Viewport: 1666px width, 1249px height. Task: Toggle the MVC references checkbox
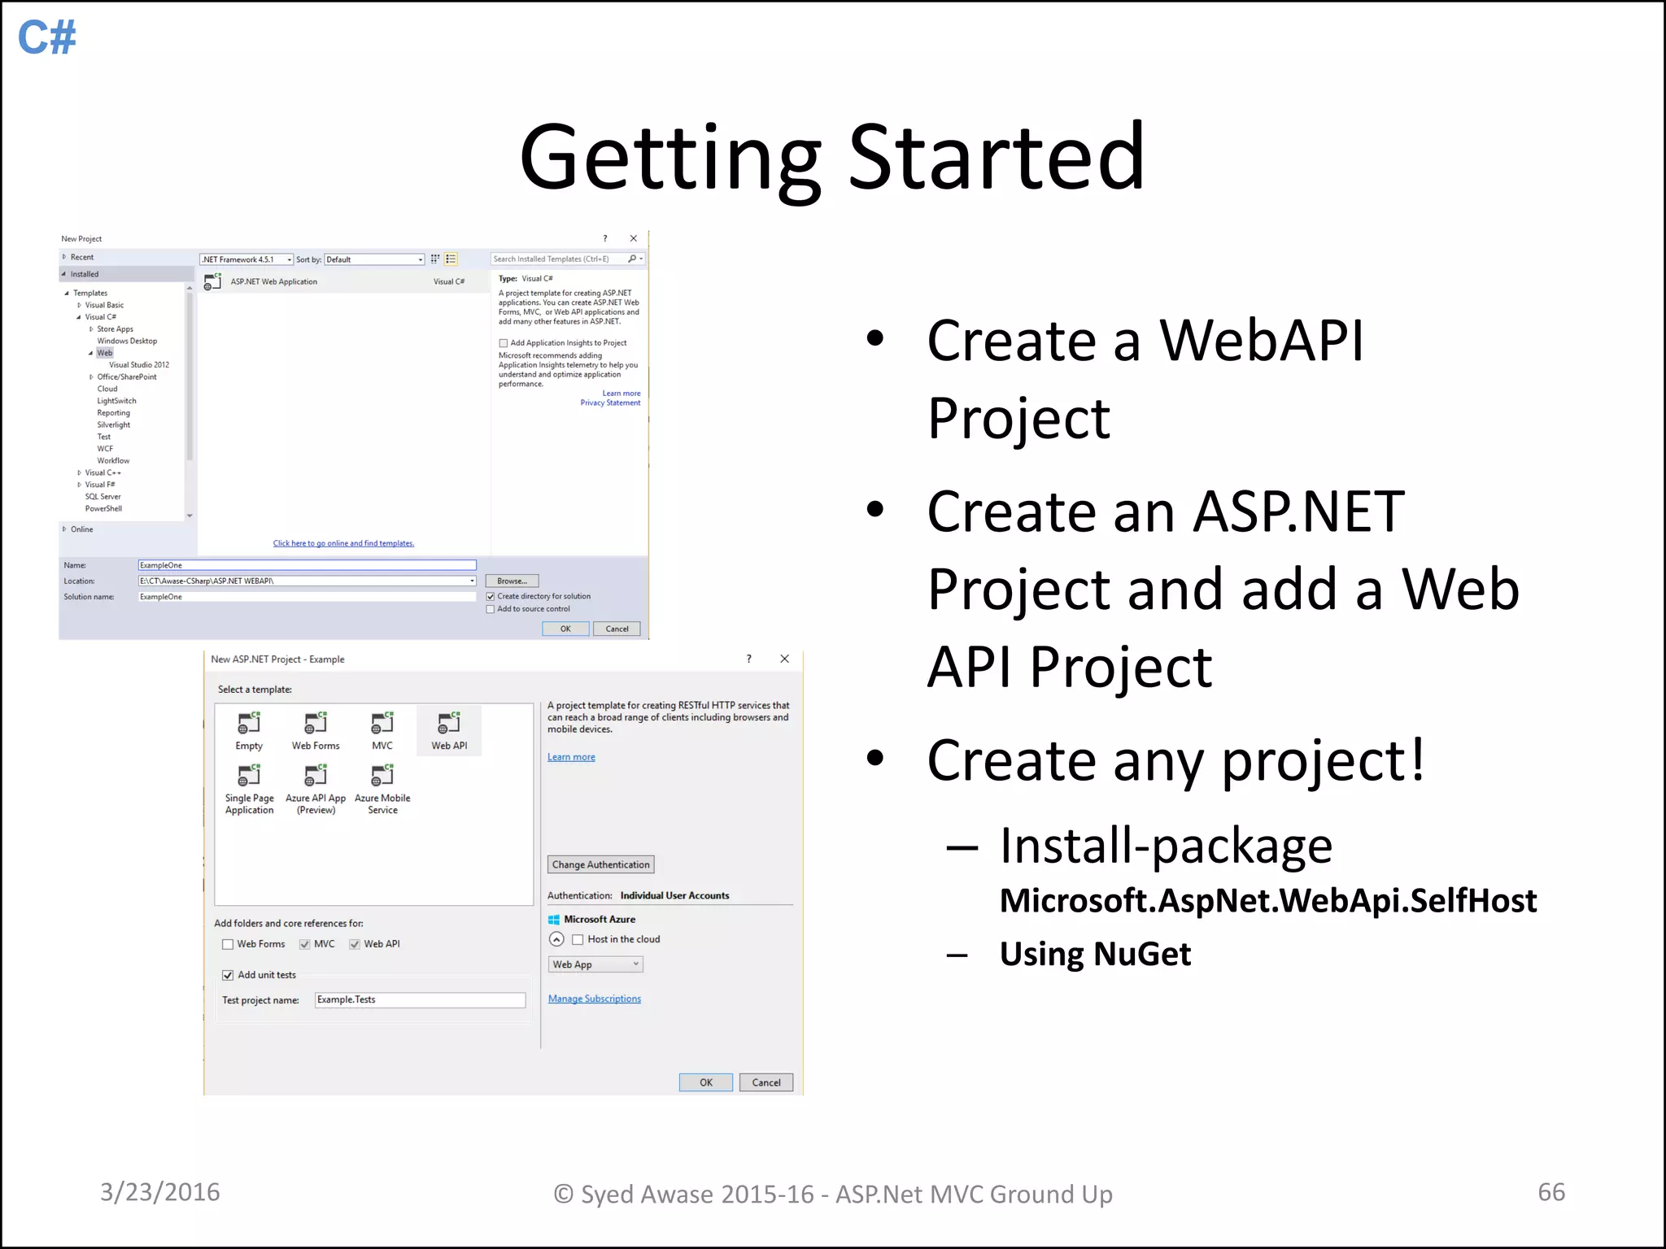305,944
